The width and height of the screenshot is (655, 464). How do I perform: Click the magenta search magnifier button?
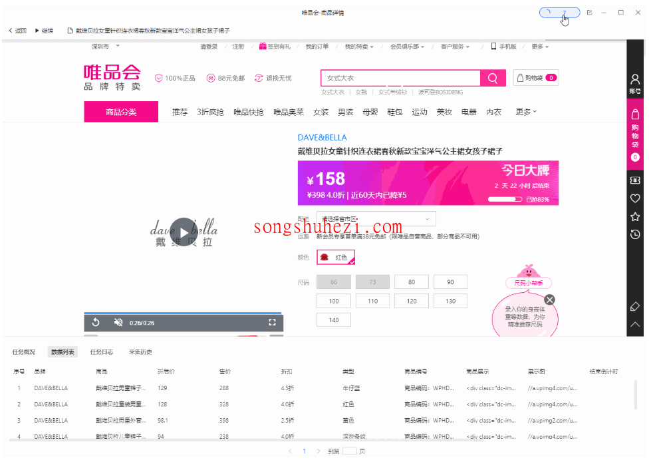click(493, 78)
